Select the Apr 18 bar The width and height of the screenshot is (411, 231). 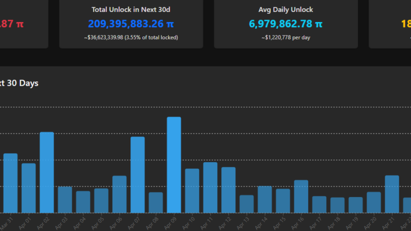(338, 205)
